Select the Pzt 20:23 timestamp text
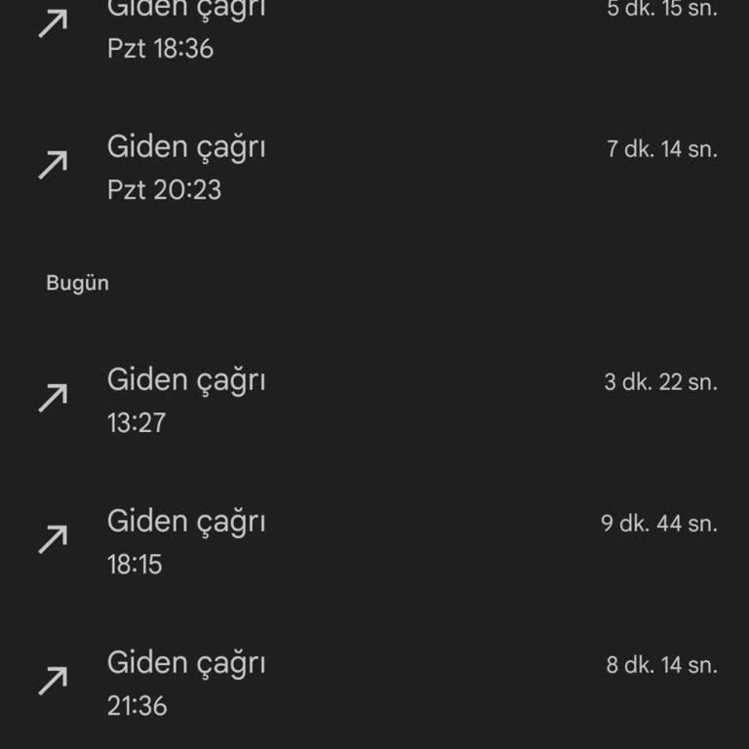 [164, 189]
